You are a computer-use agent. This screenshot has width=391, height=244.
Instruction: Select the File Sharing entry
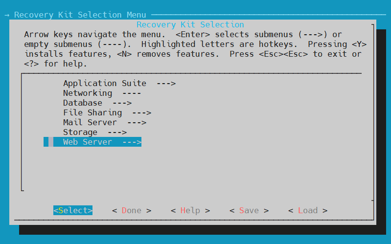point(92,112)
